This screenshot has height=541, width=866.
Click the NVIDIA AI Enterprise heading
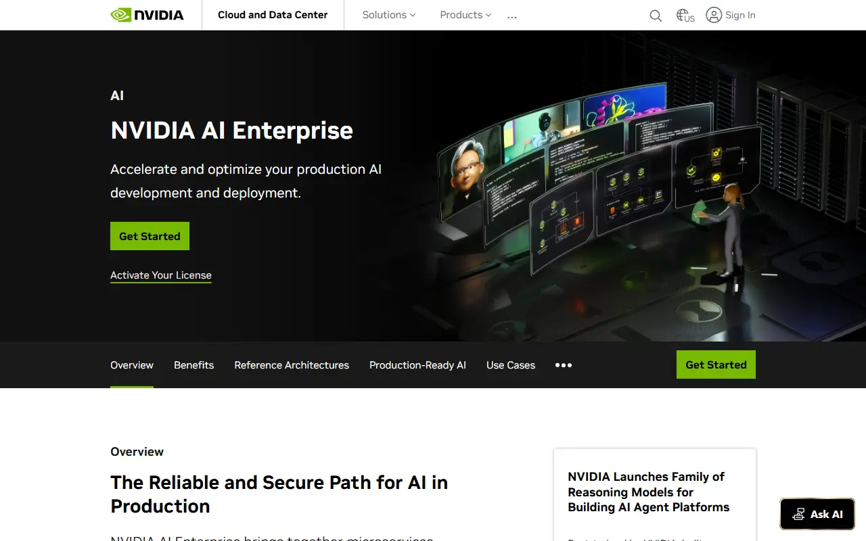[x=231, y=131]
